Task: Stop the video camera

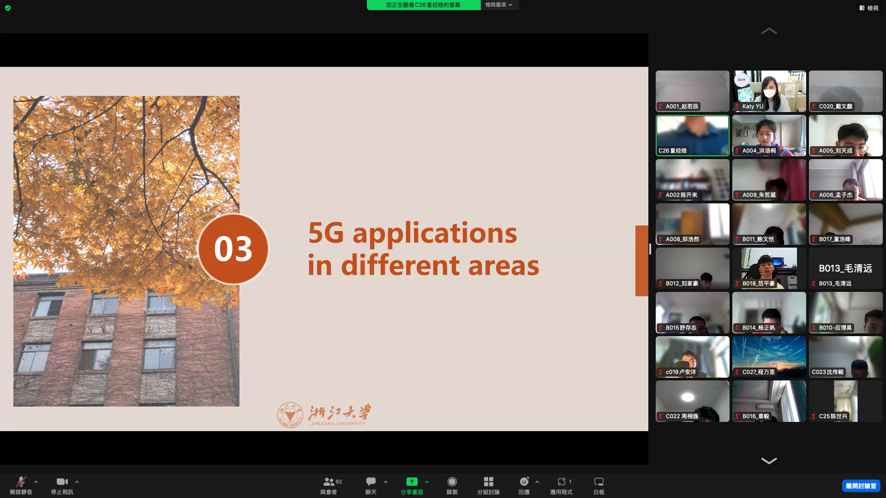Action: pyautogui.click(x=62, y=482)
